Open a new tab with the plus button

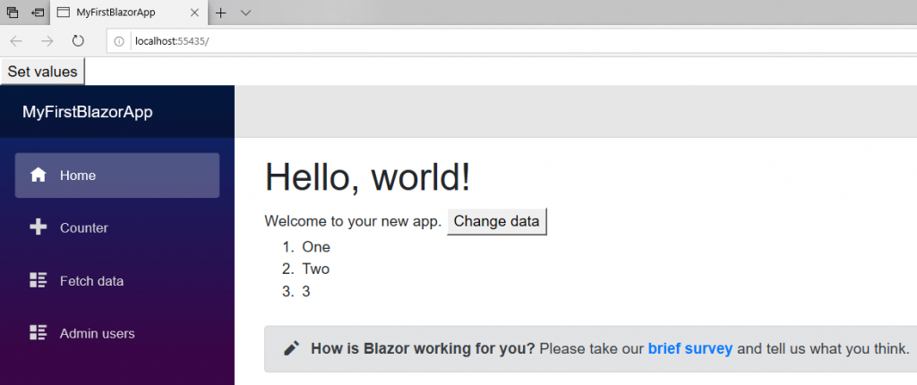(220, 13)
